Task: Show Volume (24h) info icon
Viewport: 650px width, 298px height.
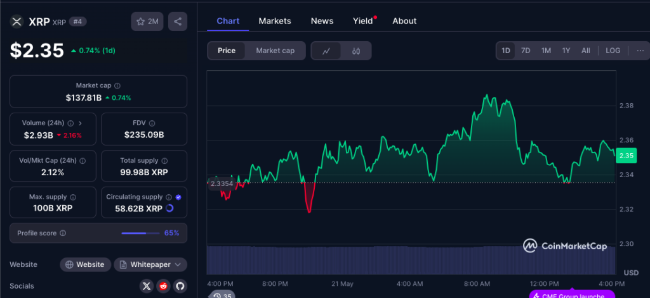Action: (x=70, y=123)
